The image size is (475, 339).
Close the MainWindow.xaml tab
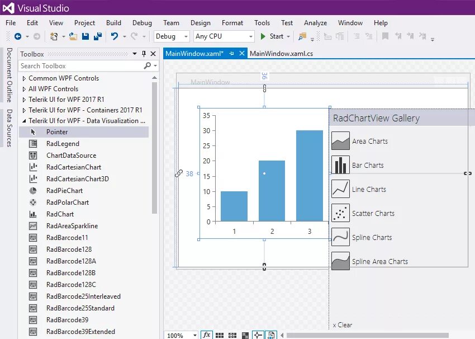[242, 53]
